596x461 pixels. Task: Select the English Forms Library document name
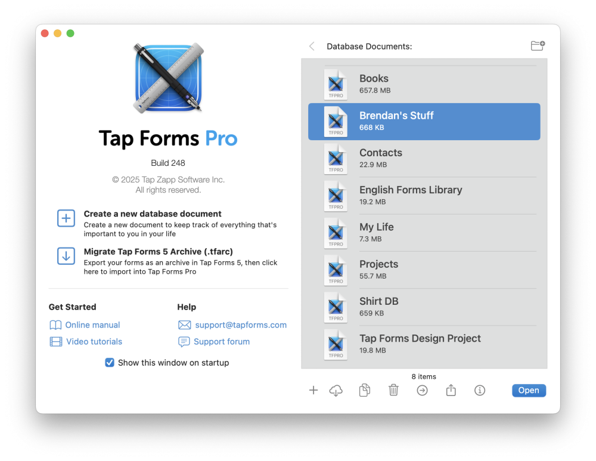click(x=411, y=190)
